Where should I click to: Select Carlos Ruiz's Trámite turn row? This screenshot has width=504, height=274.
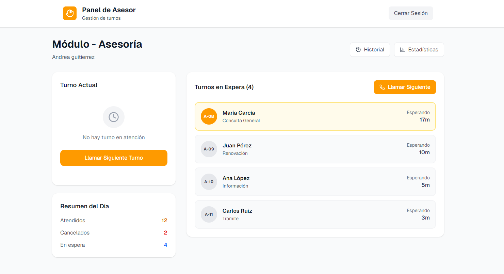(x=315, y=214)
